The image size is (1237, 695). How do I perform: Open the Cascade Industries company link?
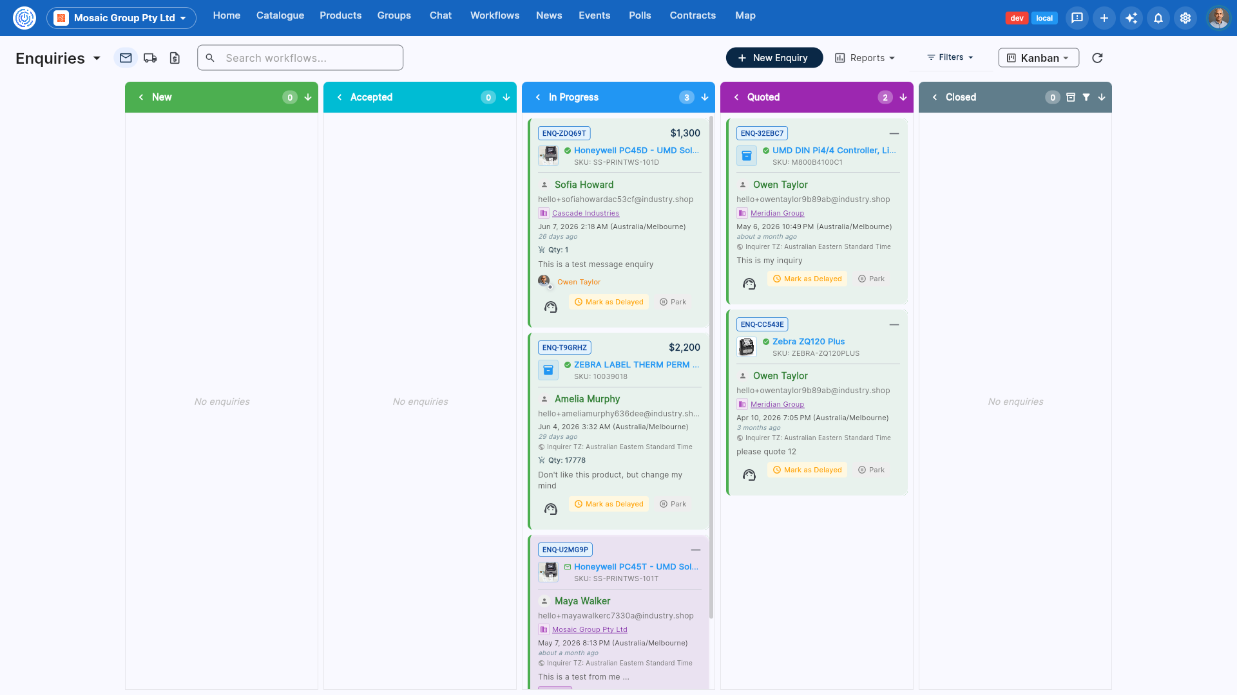(x=585, y=214)
